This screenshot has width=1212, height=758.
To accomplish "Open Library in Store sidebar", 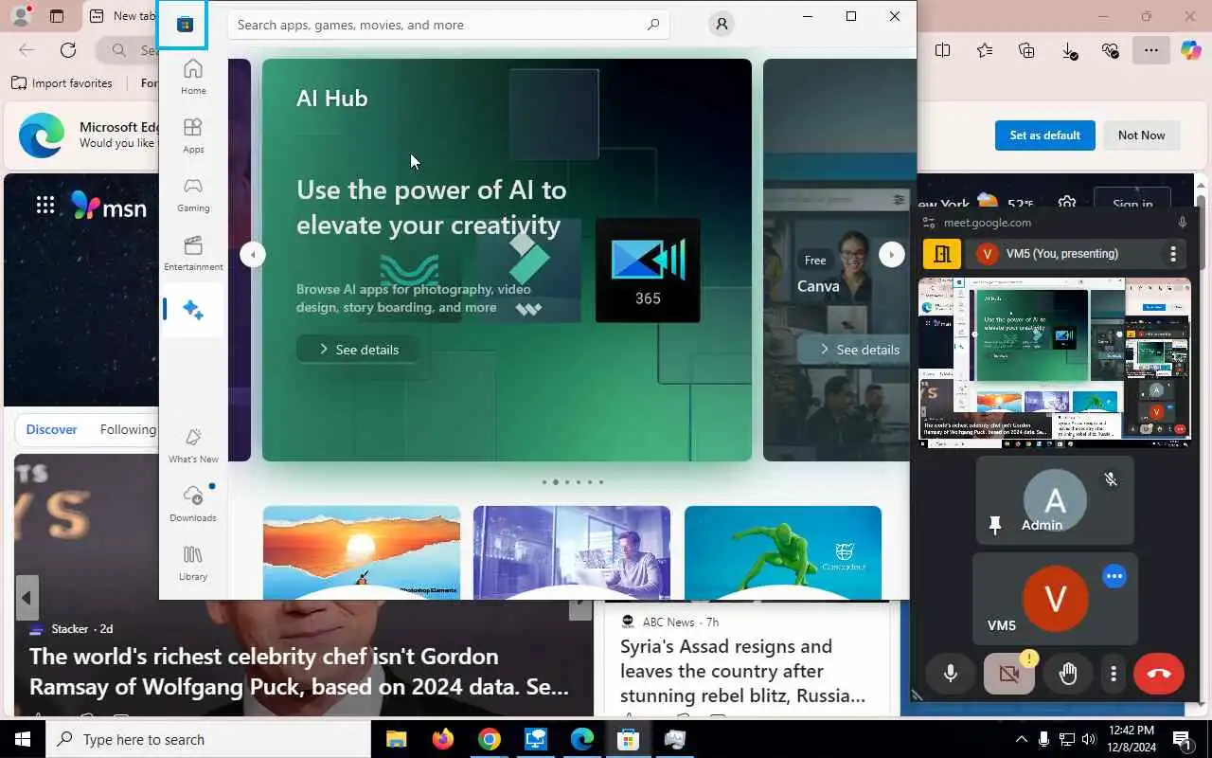I will coord(193,563).
